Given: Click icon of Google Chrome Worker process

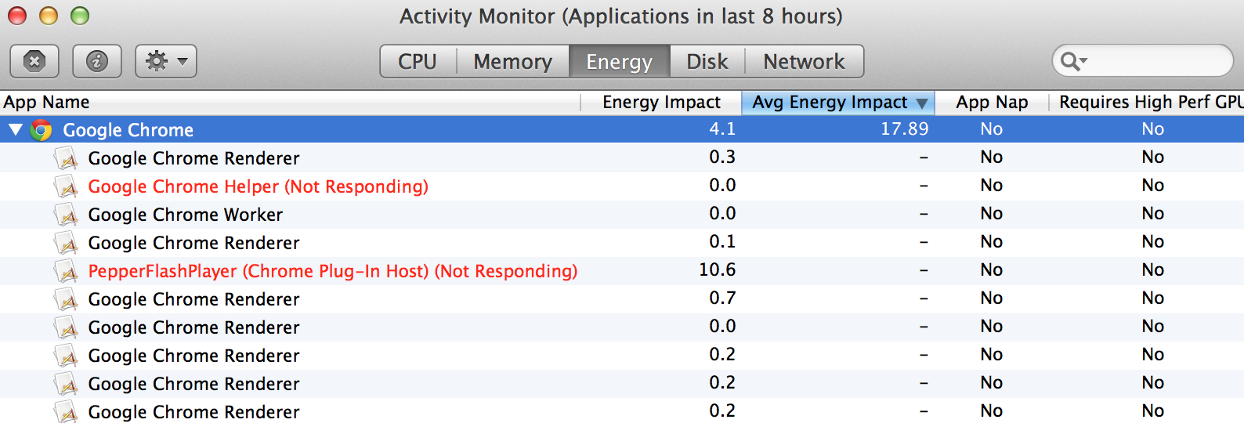Looking at the screenshot, I should (x=67, y=215).
